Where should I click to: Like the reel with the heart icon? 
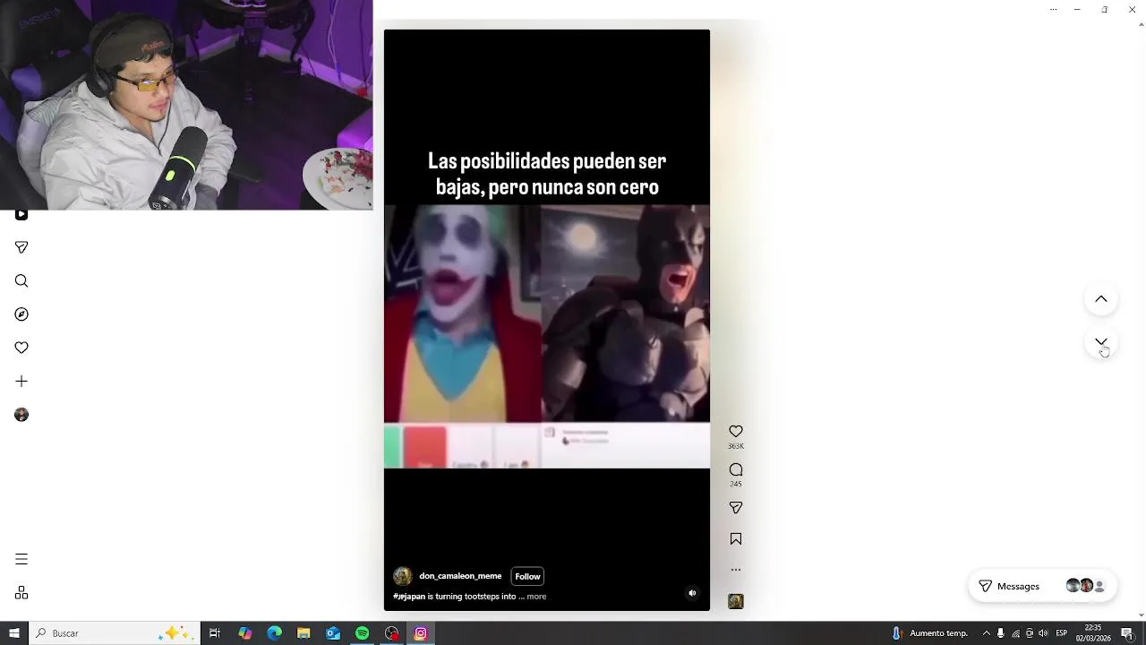tap(736, 431)
